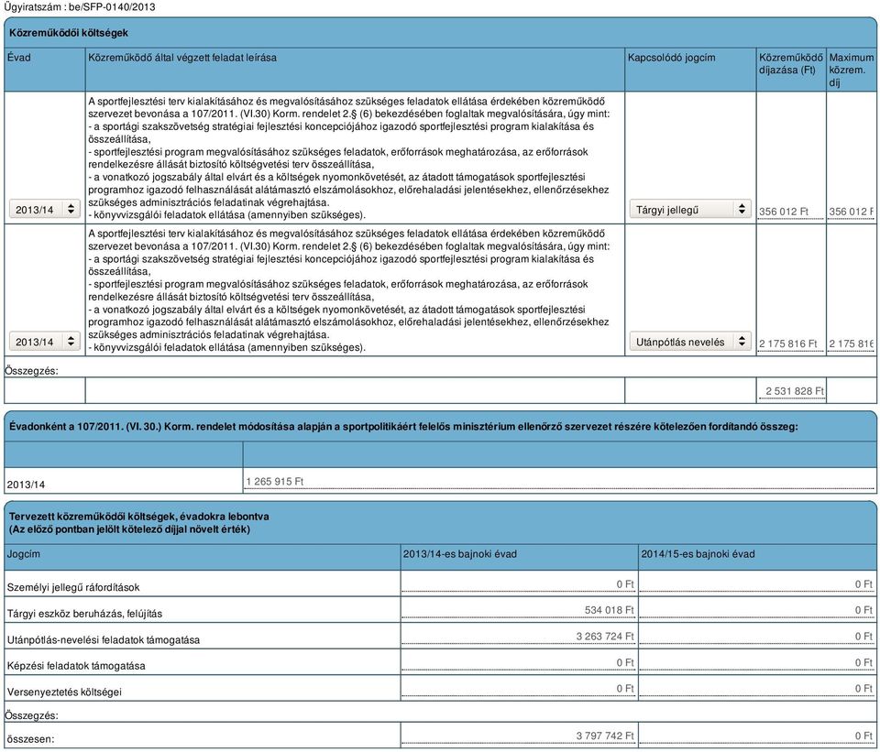Click the 'Évadonként a 107/2011. (VI. 30.) Korm. rendelet' heading
The image size is (880, 752).
coord(403,427)
